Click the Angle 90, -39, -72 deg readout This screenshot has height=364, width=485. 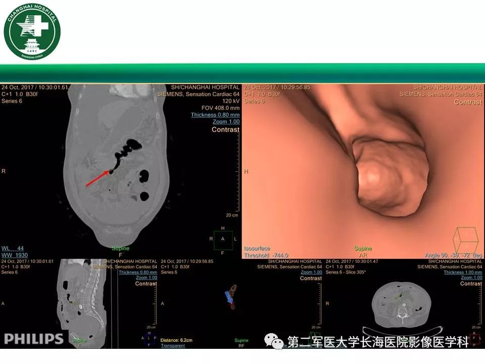[454, 255]
